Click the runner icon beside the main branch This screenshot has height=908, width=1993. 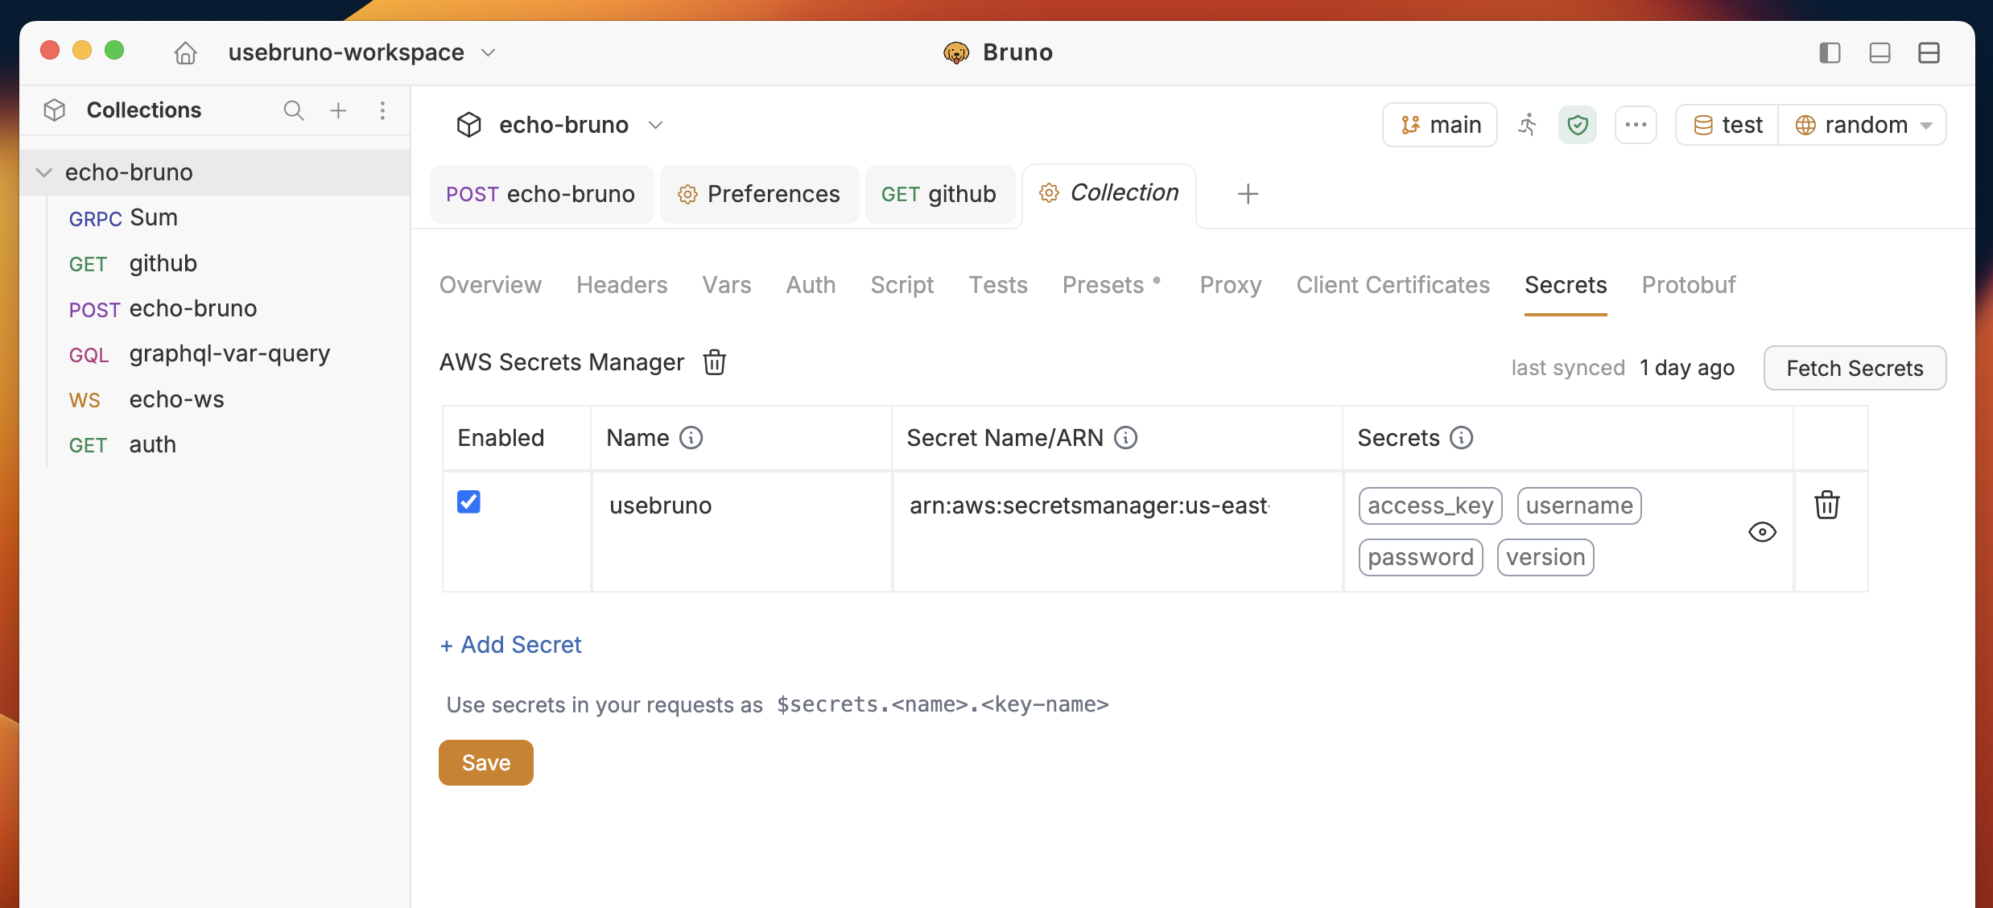point(1527,125)
